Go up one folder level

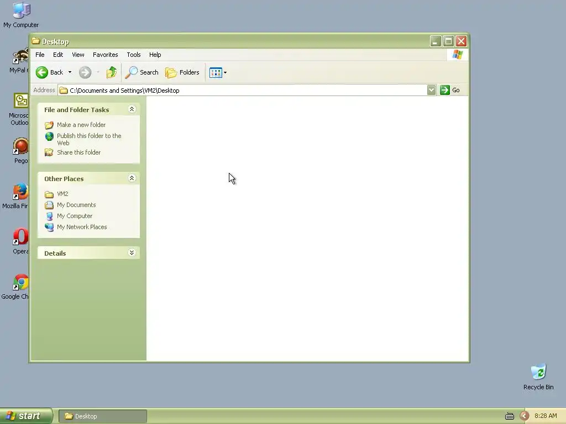112,72
